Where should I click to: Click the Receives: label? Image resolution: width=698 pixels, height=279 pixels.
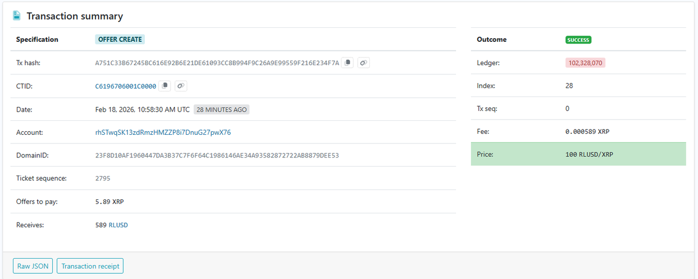pyautogui.click(x=30, y=225)
